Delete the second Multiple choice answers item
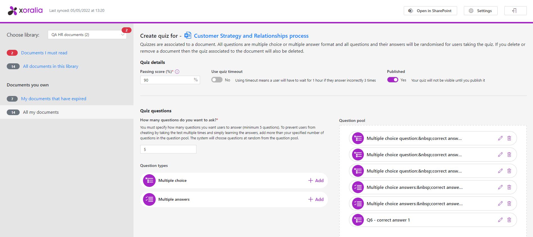Image resolution: width=533 pixels, height=237 pixels. [509, 204]
